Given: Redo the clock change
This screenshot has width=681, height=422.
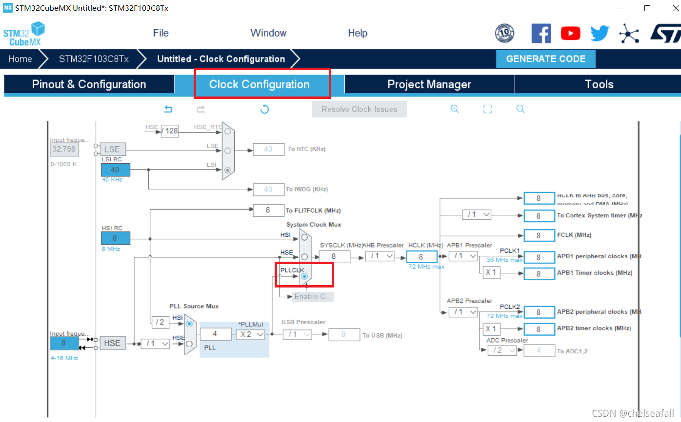Looking at the screenshot, I should (x=200, y=109).
